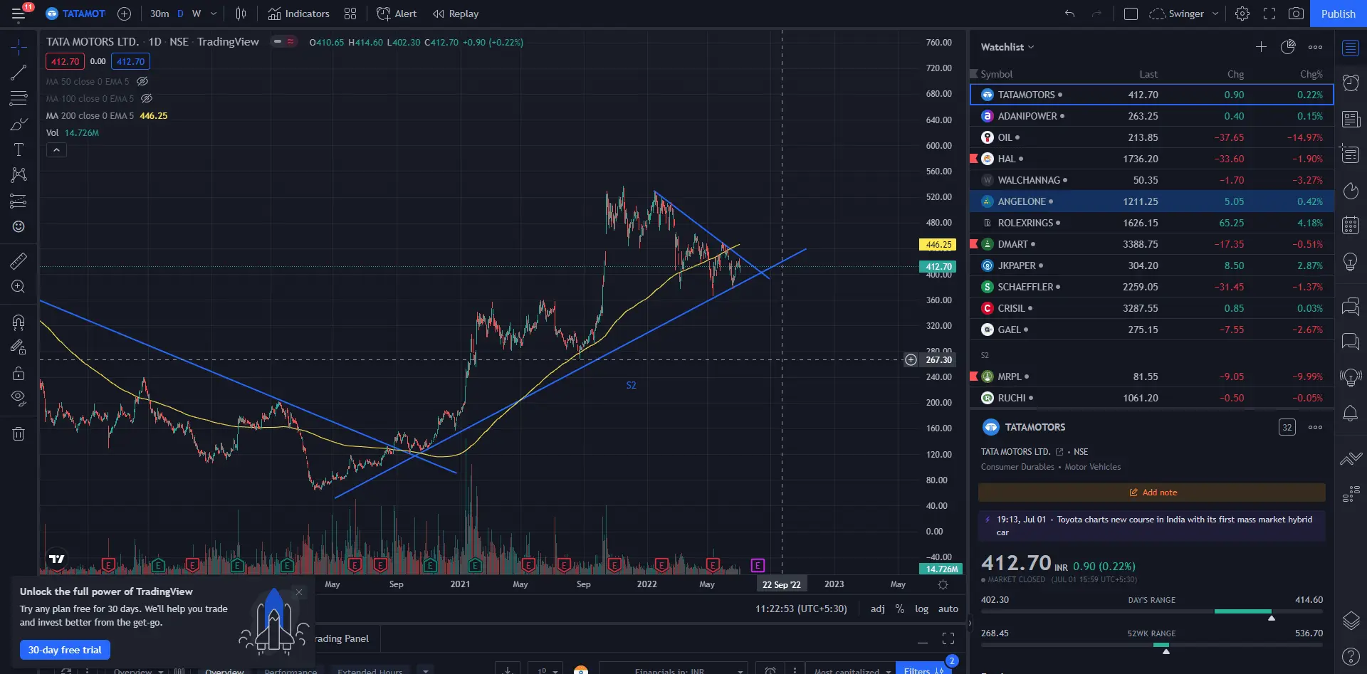Click the trash icon to remove drawings
1367x674 pixels.
[19, 434]
